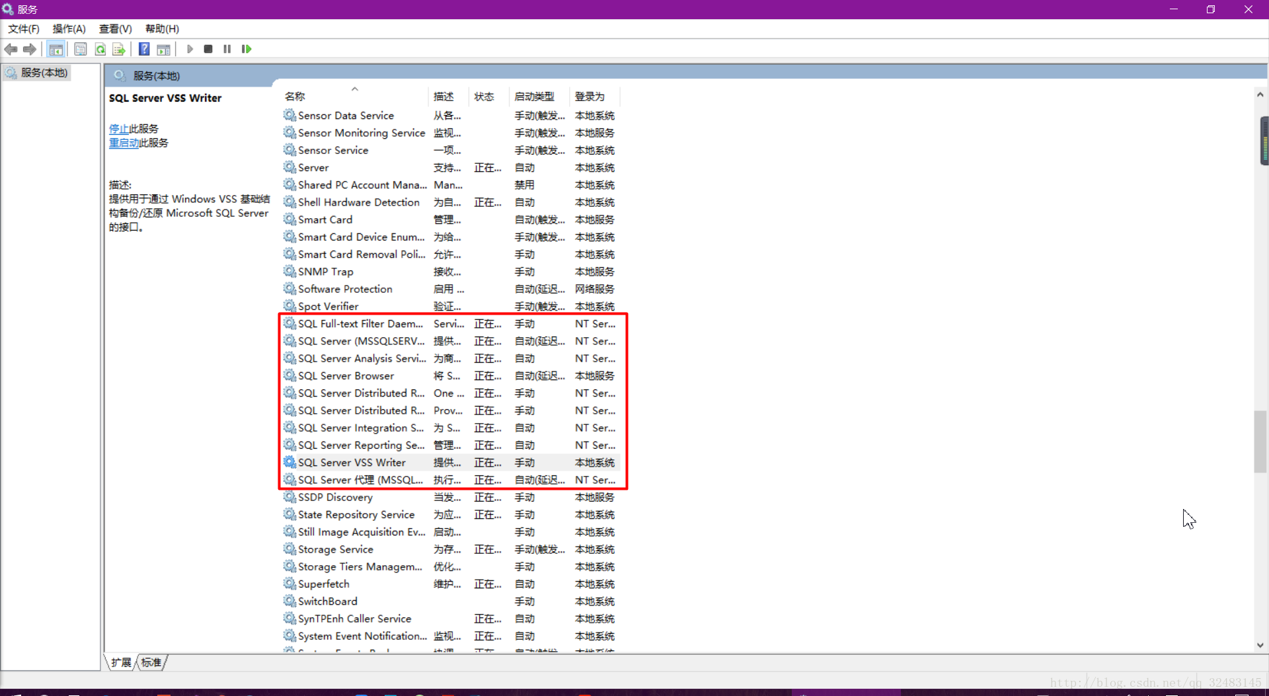Select the Still Image Acquisition Ev... row
This screenshot has height=696, width=1269.
(x=452, y=532)
